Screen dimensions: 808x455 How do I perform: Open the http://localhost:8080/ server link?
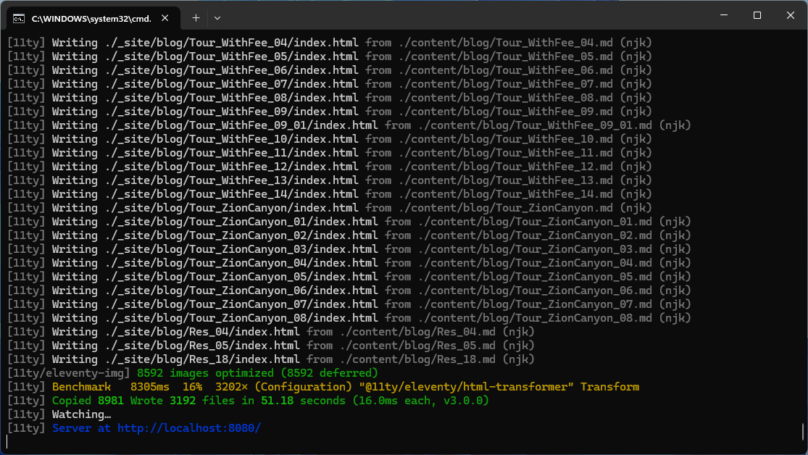pos(188,428)
